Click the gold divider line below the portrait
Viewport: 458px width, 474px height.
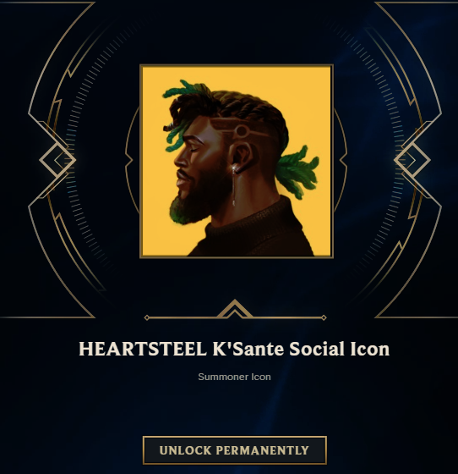235,317
